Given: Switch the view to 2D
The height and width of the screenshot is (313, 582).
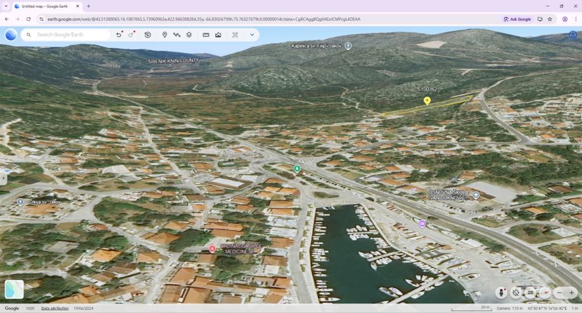Looking at the screenshot, I should click(531, 293).
